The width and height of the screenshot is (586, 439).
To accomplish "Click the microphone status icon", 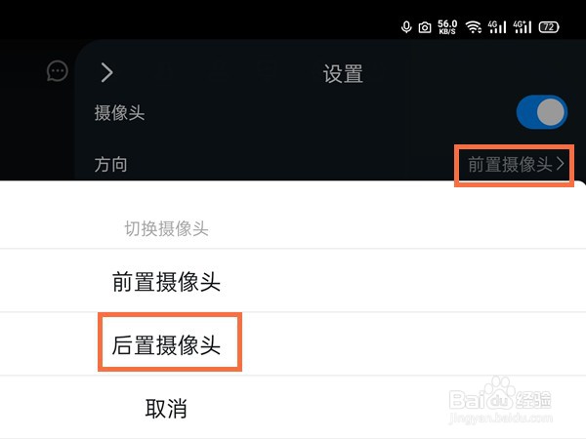I will coord(406,27).
